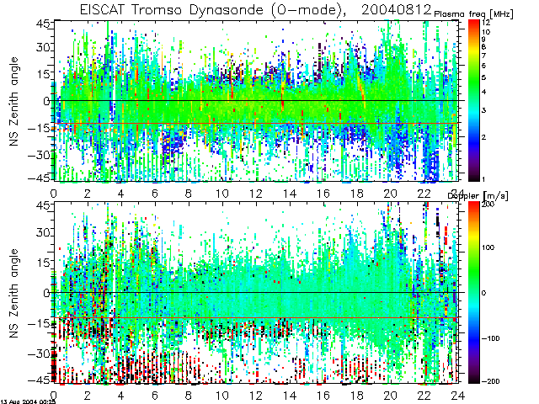Click the "1" tick on plasma freq colorbar
Image resolution: width=539 pixels, height=404 pixels.
(483, 179)
